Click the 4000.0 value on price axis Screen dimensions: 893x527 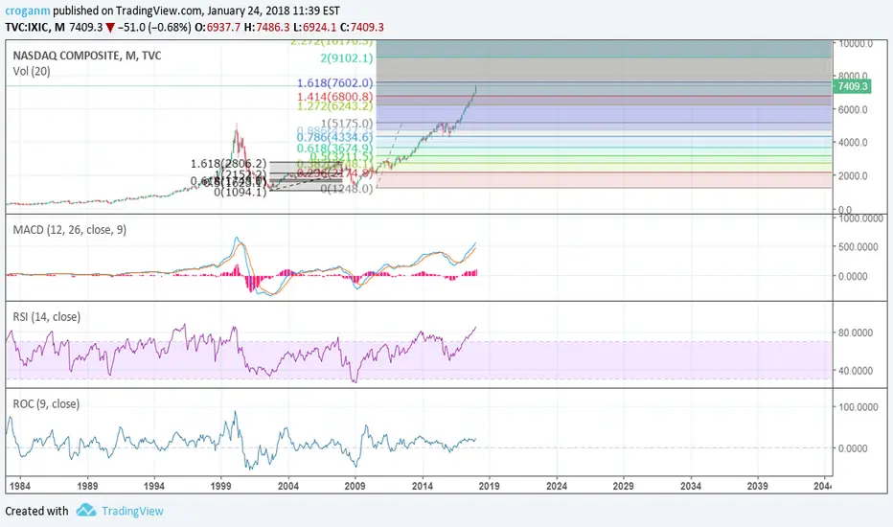click(853, 143)
